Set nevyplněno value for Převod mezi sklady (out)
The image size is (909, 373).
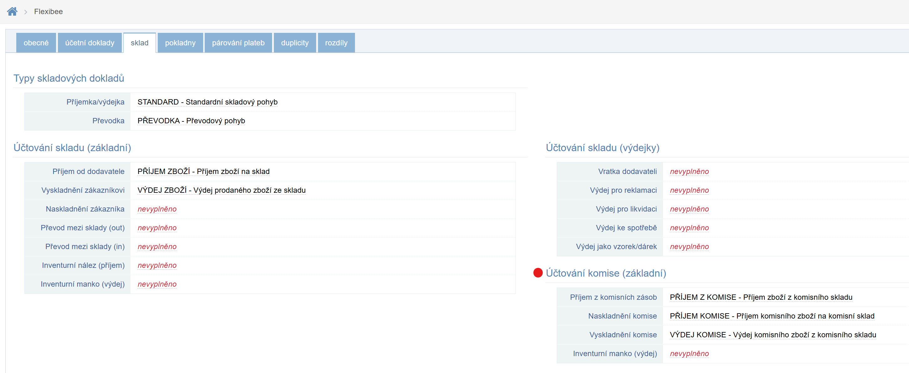(157, 227)
